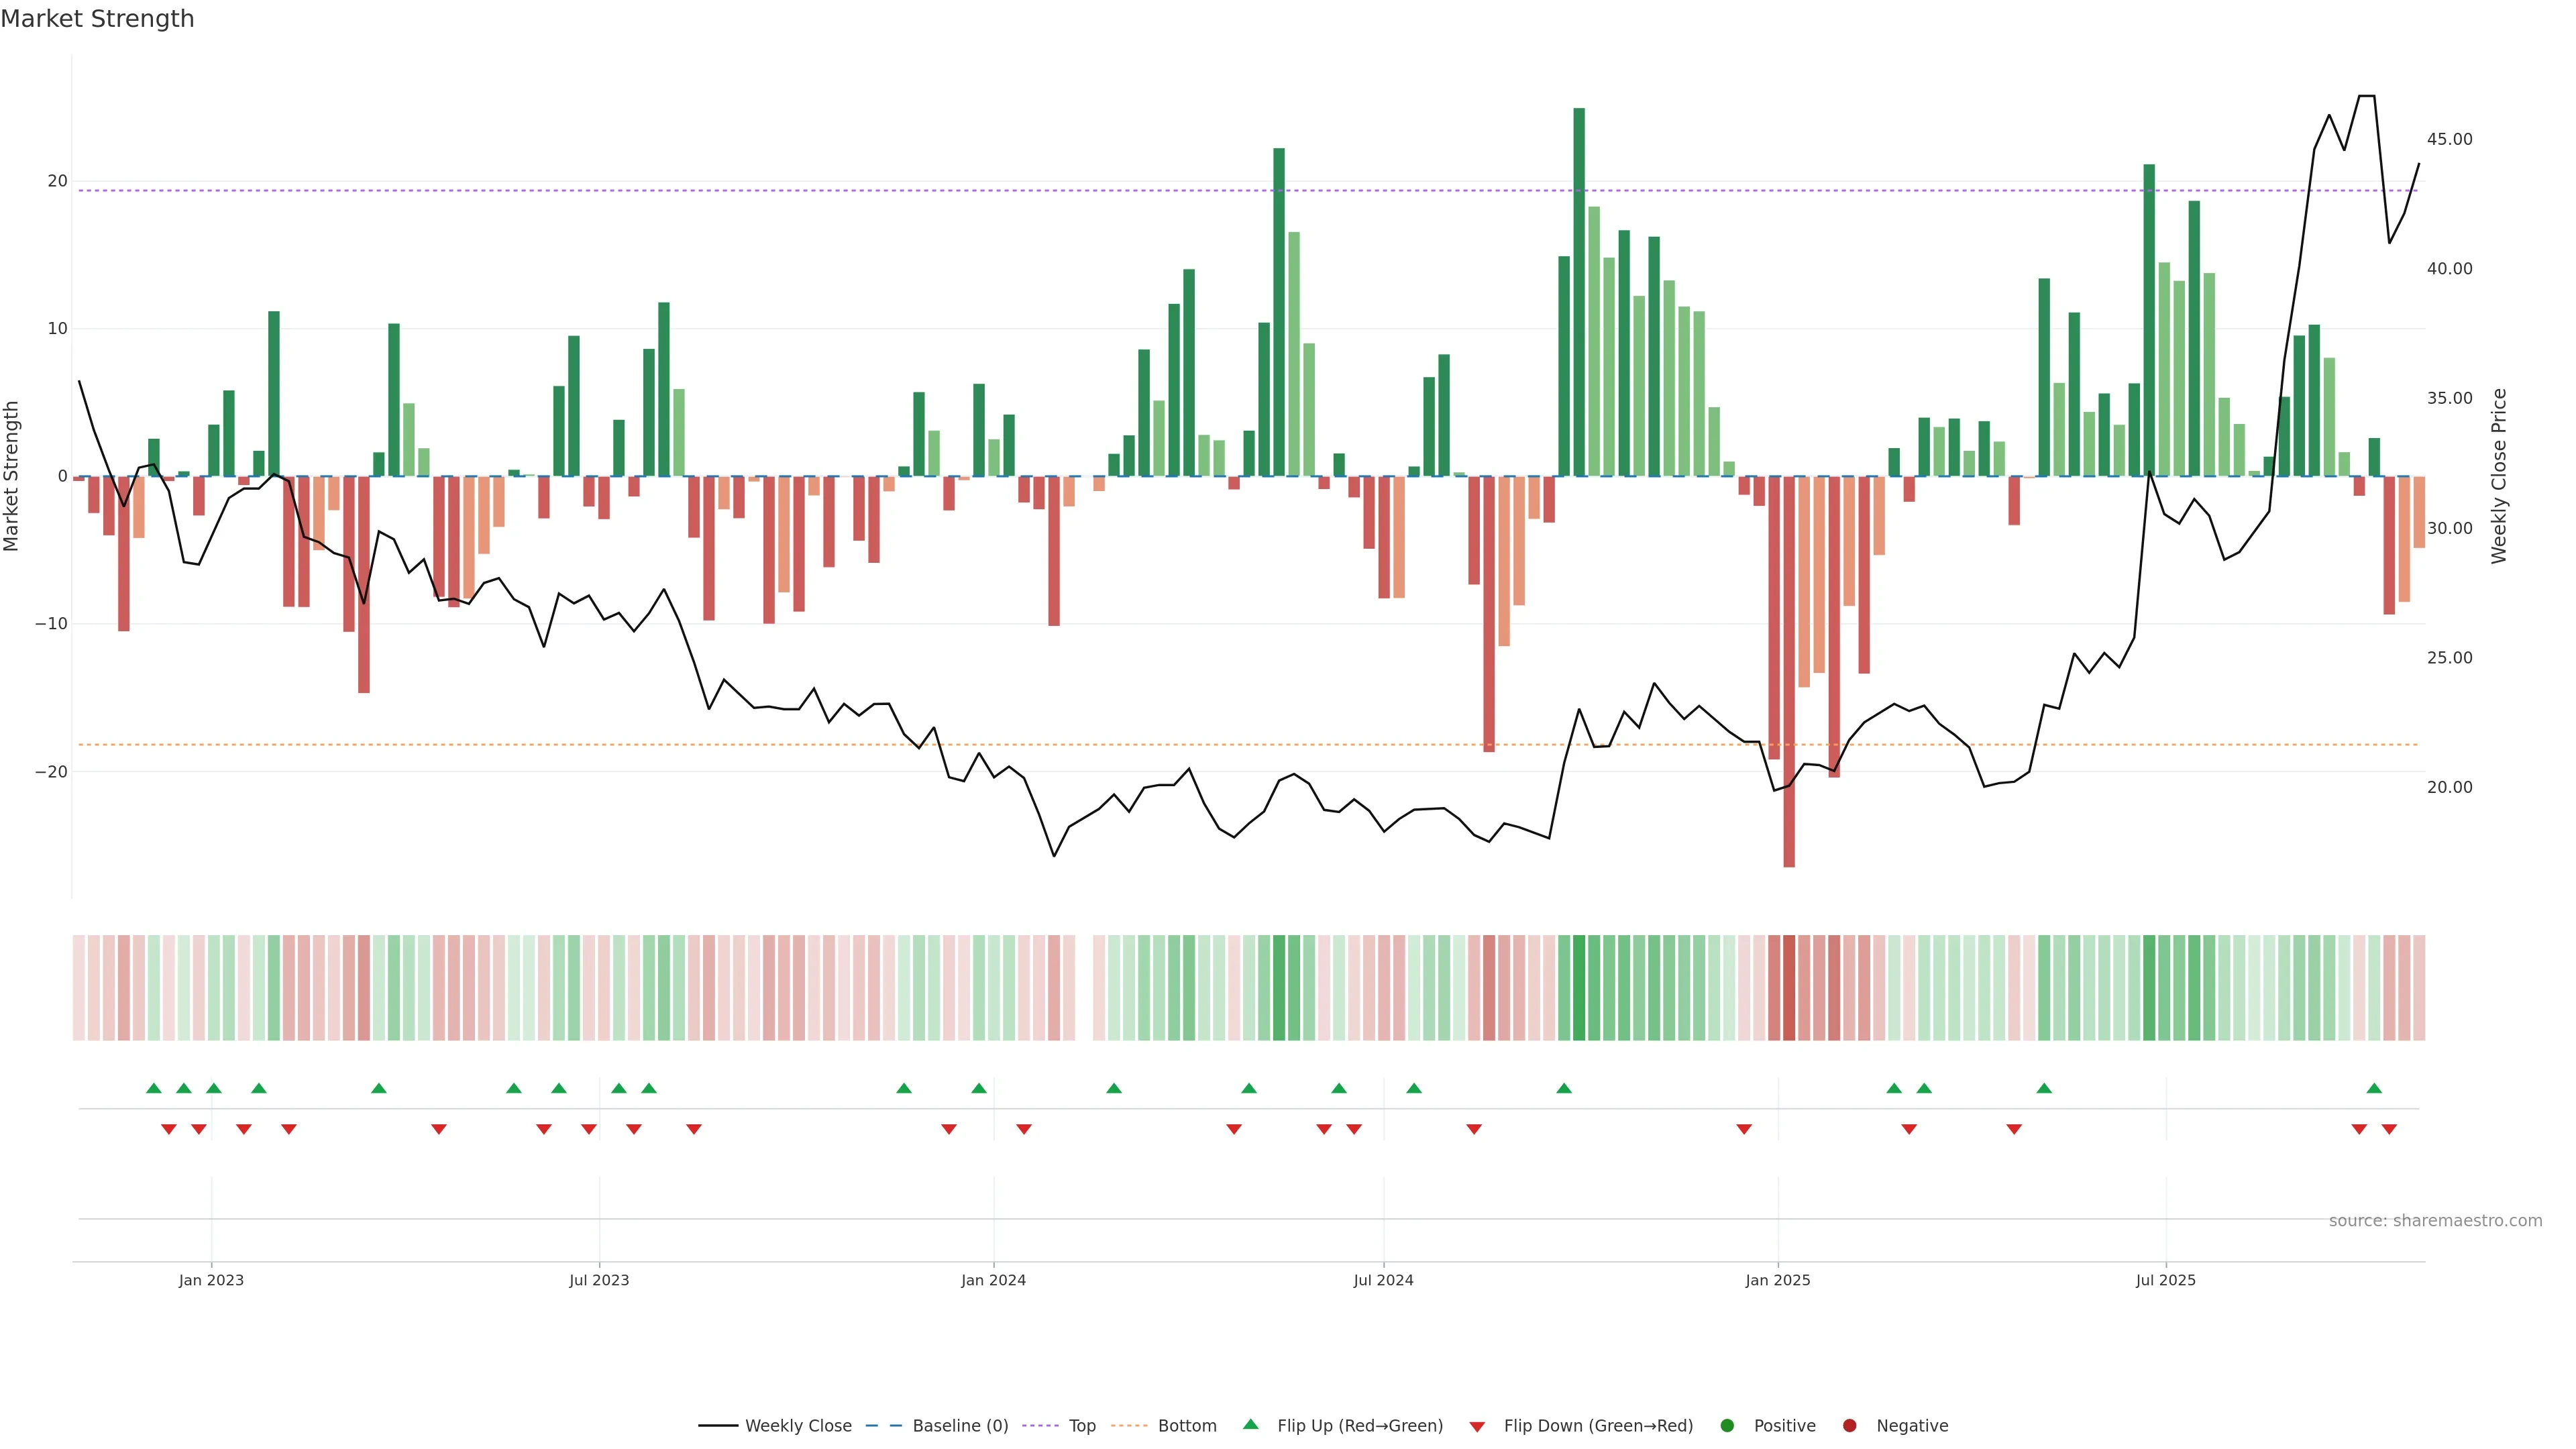The height and width of the screenshot is (1449, 2576).
Task: Click the Market Strength chart title
Action: (x=97, y=19)
